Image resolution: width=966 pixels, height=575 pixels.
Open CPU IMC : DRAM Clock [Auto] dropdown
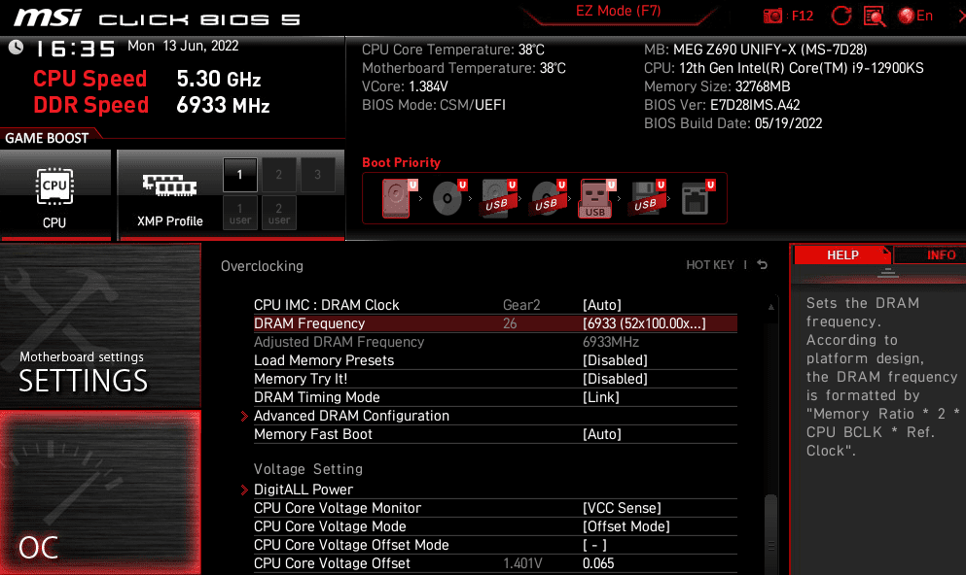point(602,305)
